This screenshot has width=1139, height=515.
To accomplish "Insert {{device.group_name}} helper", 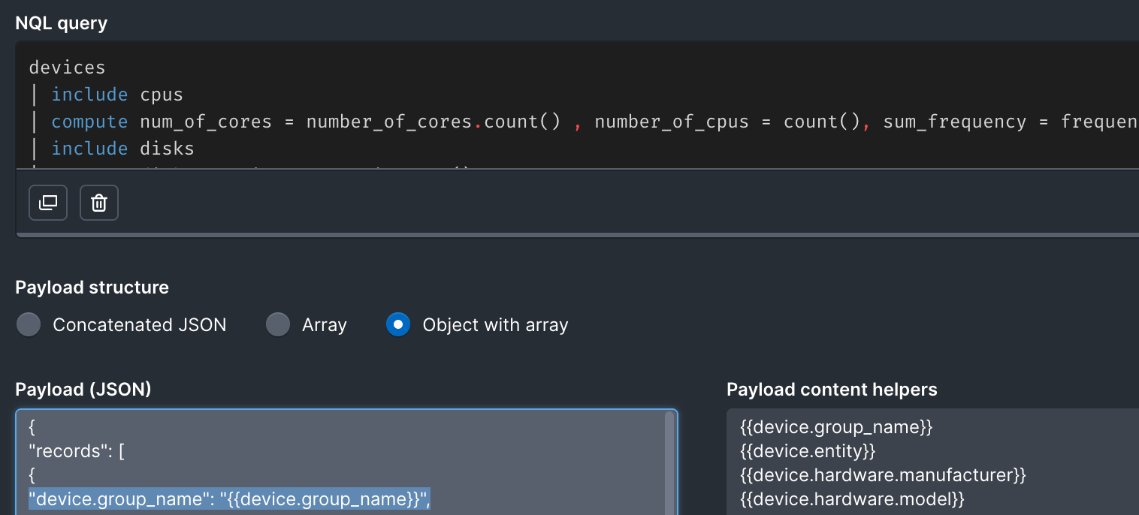I will (836, 427).
